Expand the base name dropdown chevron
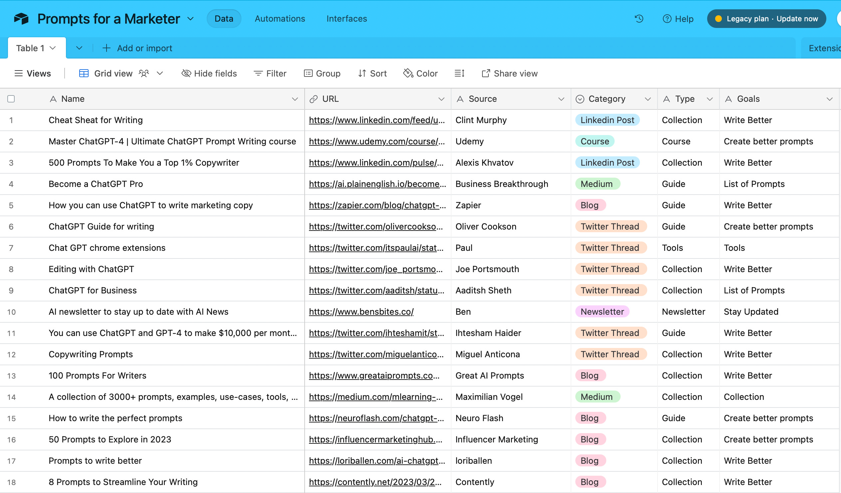The image size is (841, 493). pos(190,19)
